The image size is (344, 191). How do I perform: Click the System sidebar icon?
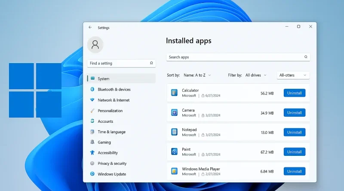pos(92,79)
